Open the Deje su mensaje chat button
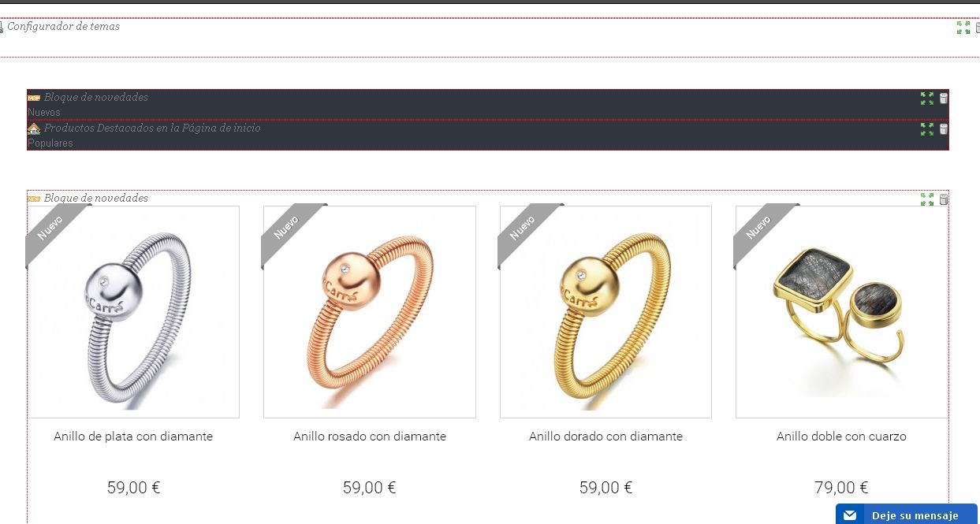 (x=907, y=515)
